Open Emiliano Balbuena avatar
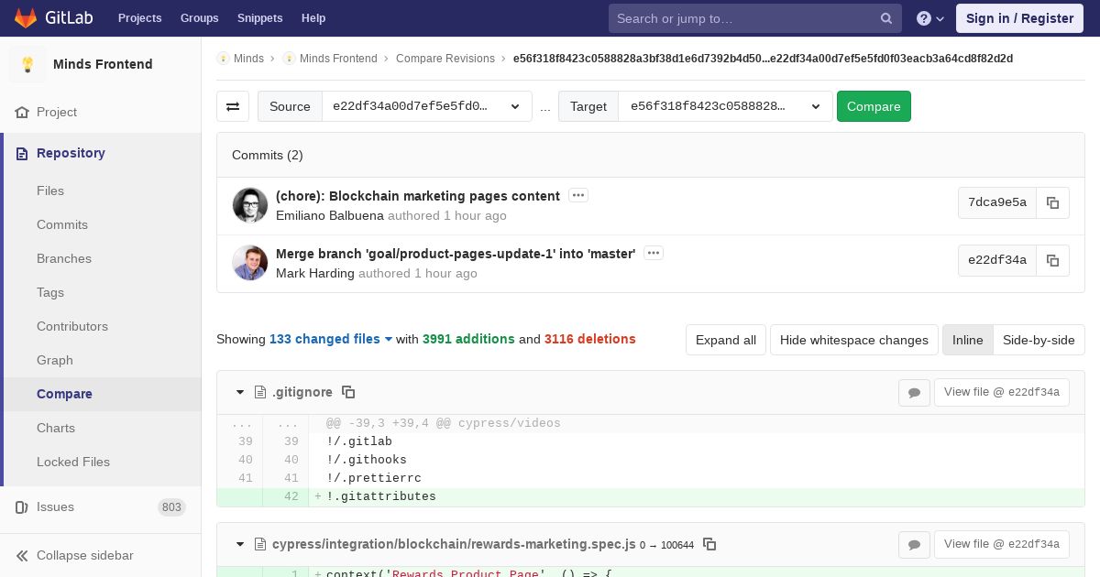The width and height of the screenshot is (1100, 577). [x=250, y=205]
